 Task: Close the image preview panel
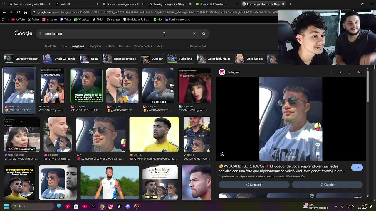pos(359,72)
